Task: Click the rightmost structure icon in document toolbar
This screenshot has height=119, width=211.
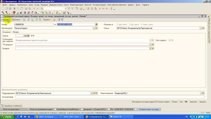Action: [x=62, y=20]
